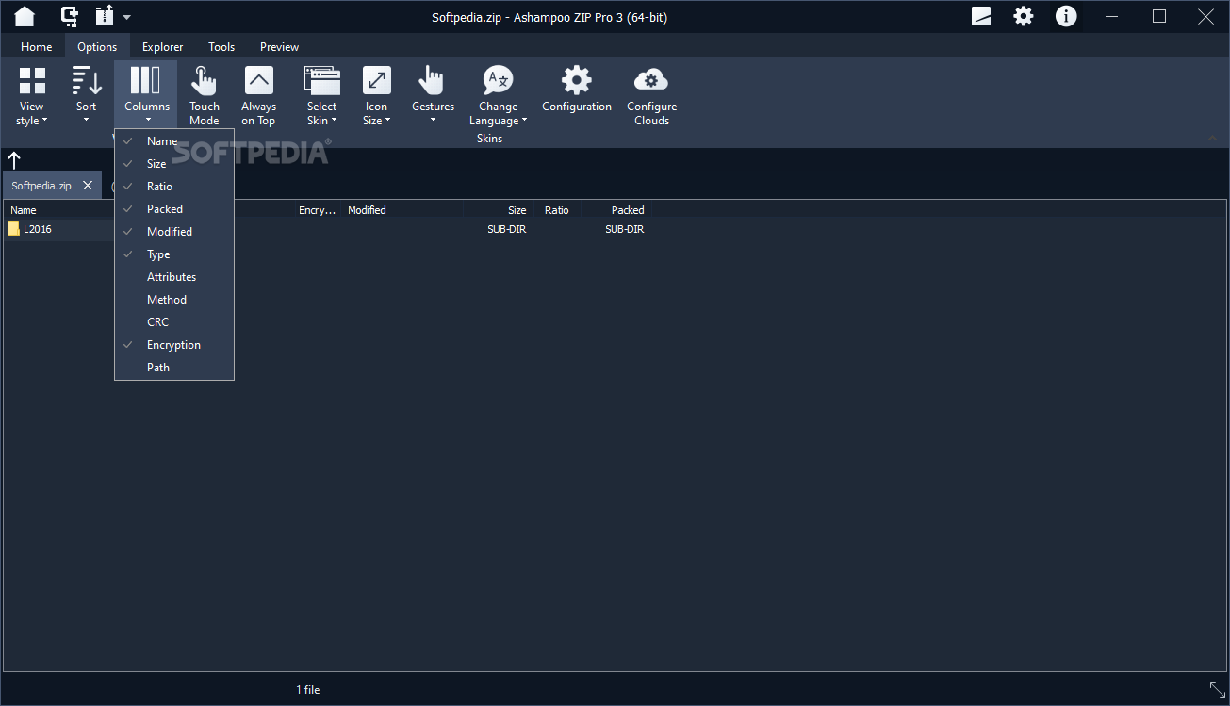
Task: Sort by Size column header
Action: point(517,210)
